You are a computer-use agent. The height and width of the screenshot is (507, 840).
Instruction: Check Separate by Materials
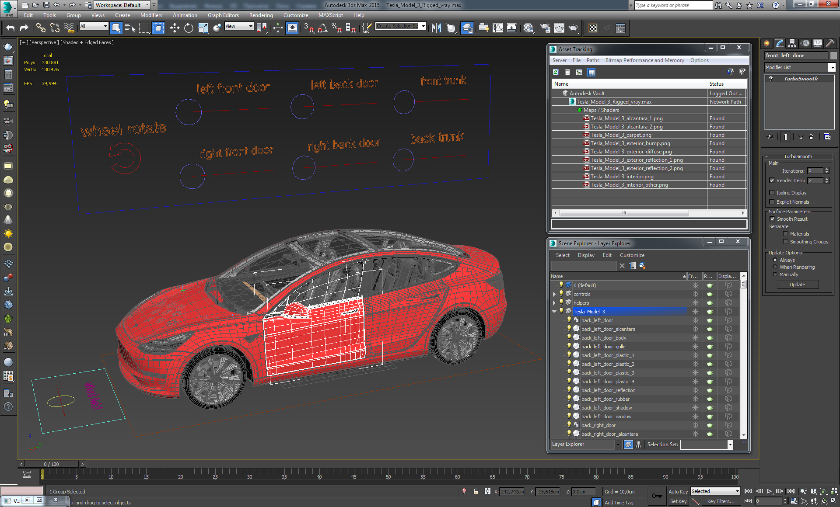(x=785, y=234)
